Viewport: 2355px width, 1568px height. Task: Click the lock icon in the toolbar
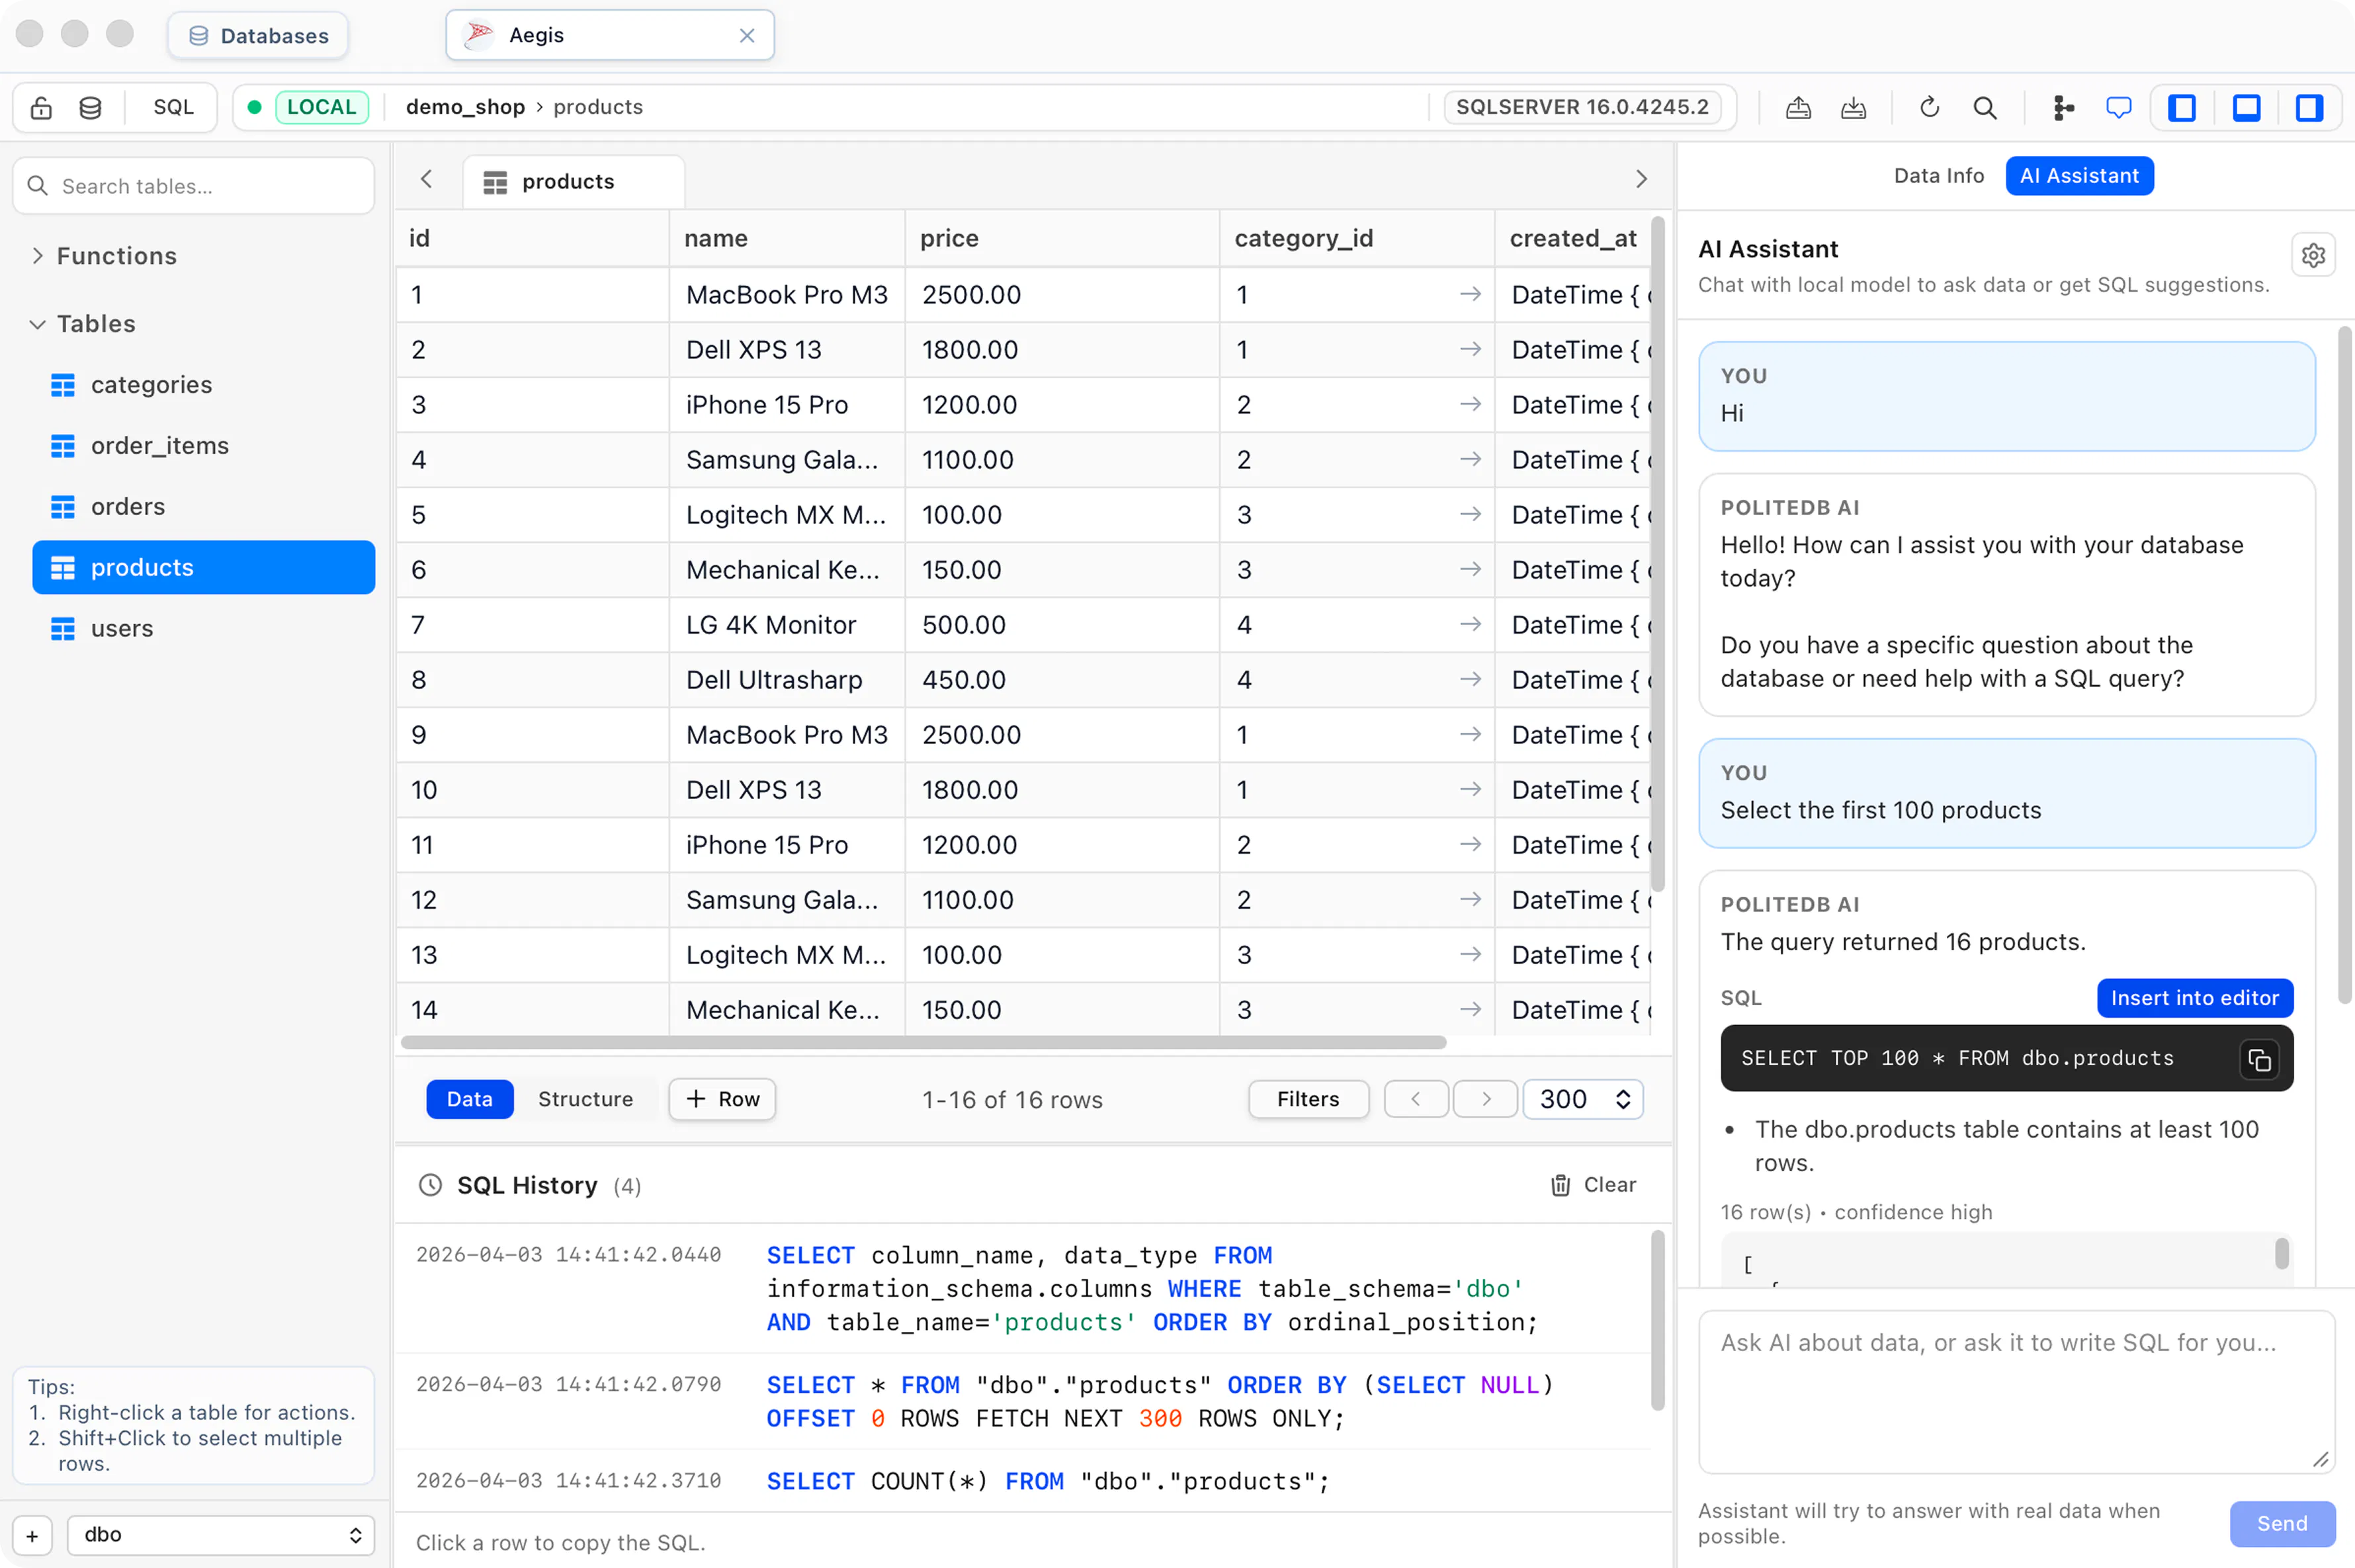(41, 108)
